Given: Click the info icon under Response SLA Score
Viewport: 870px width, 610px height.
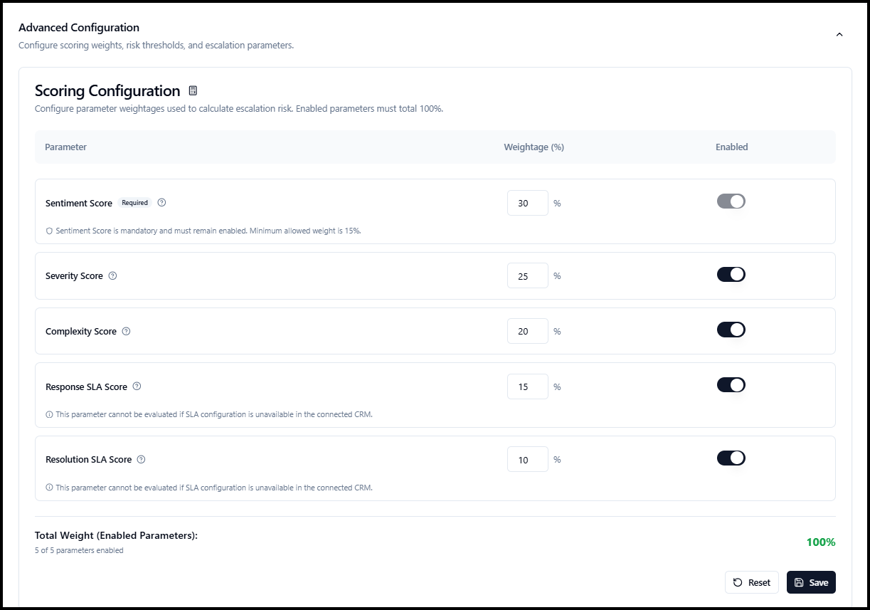Looking at the screenshot, I should 49,414.
